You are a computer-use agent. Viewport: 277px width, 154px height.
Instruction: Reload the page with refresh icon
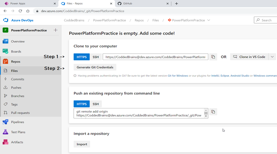20,11
